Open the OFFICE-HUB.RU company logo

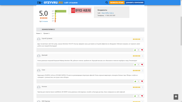click(81, 10)
